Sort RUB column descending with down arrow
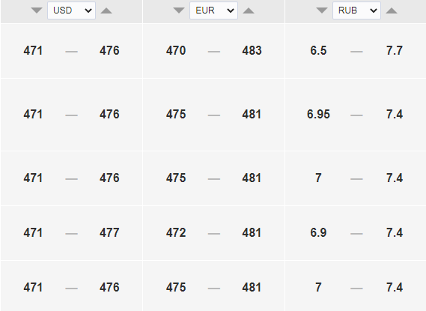This screenshot has height=311, width=426. coord(322,10)
